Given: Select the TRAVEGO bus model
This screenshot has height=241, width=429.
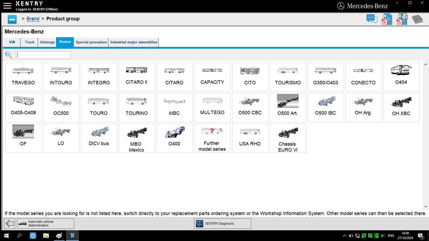Looking at the screenshot, I should click(23, 77).
